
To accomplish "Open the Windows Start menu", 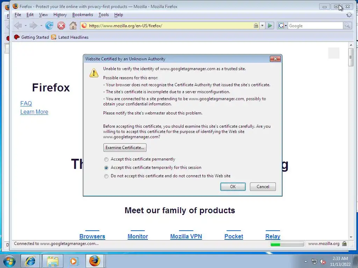I will coord(9,261).
